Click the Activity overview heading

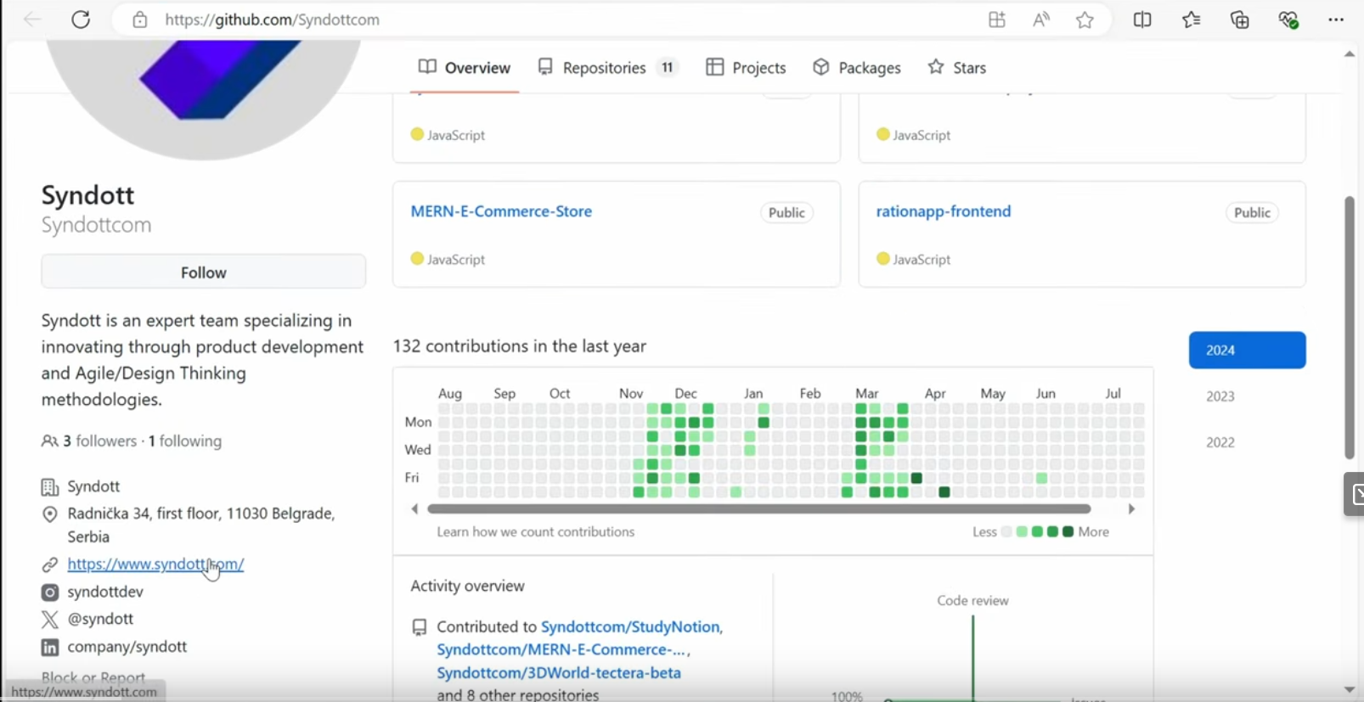468,586
